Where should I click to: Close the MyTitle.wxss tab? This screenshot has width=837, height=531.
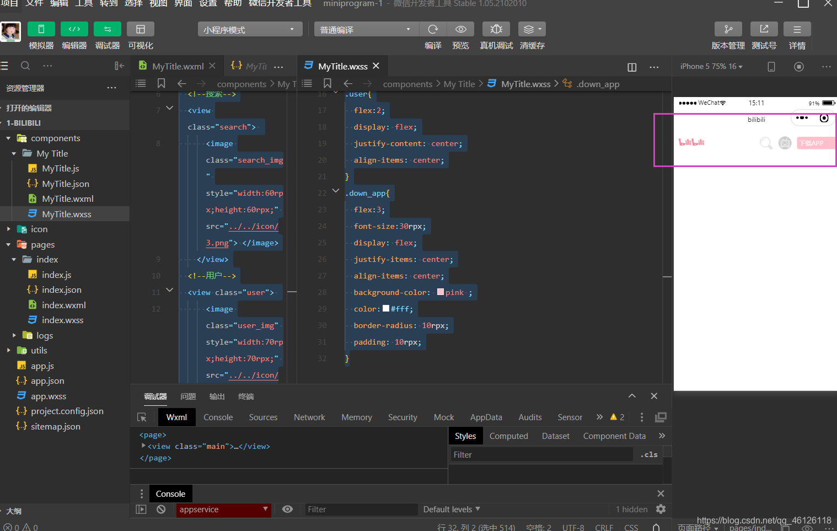pos(376,66)
